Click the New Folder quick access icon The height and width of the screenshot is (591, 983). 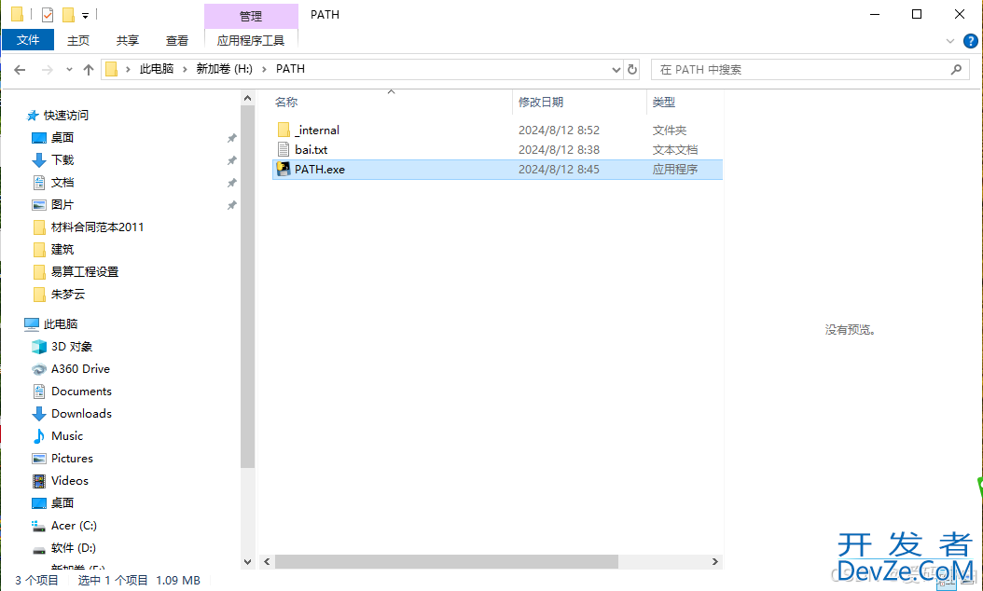pyautogui.click(x=68, y=14)
